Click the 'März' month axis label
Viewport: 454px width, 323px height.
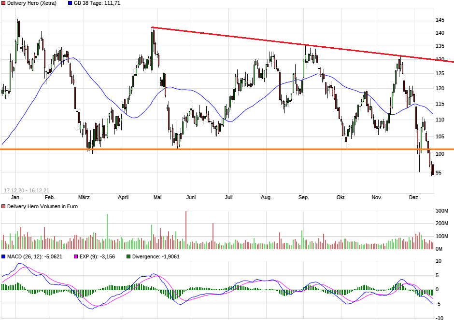click(x=84, y=197)
